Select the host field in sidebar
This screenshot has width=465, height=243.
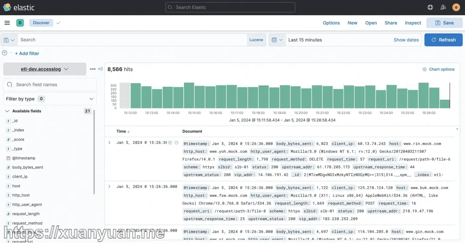point(16,186)
